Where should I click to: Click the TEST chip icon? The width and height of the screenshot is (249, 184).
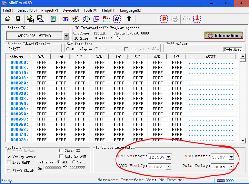coord(186,19)
